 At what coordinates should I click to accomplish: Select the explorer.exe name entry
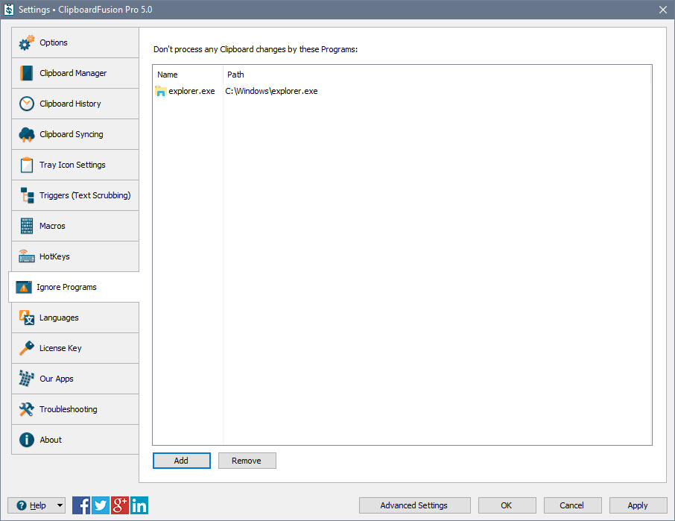pos(191,91)
